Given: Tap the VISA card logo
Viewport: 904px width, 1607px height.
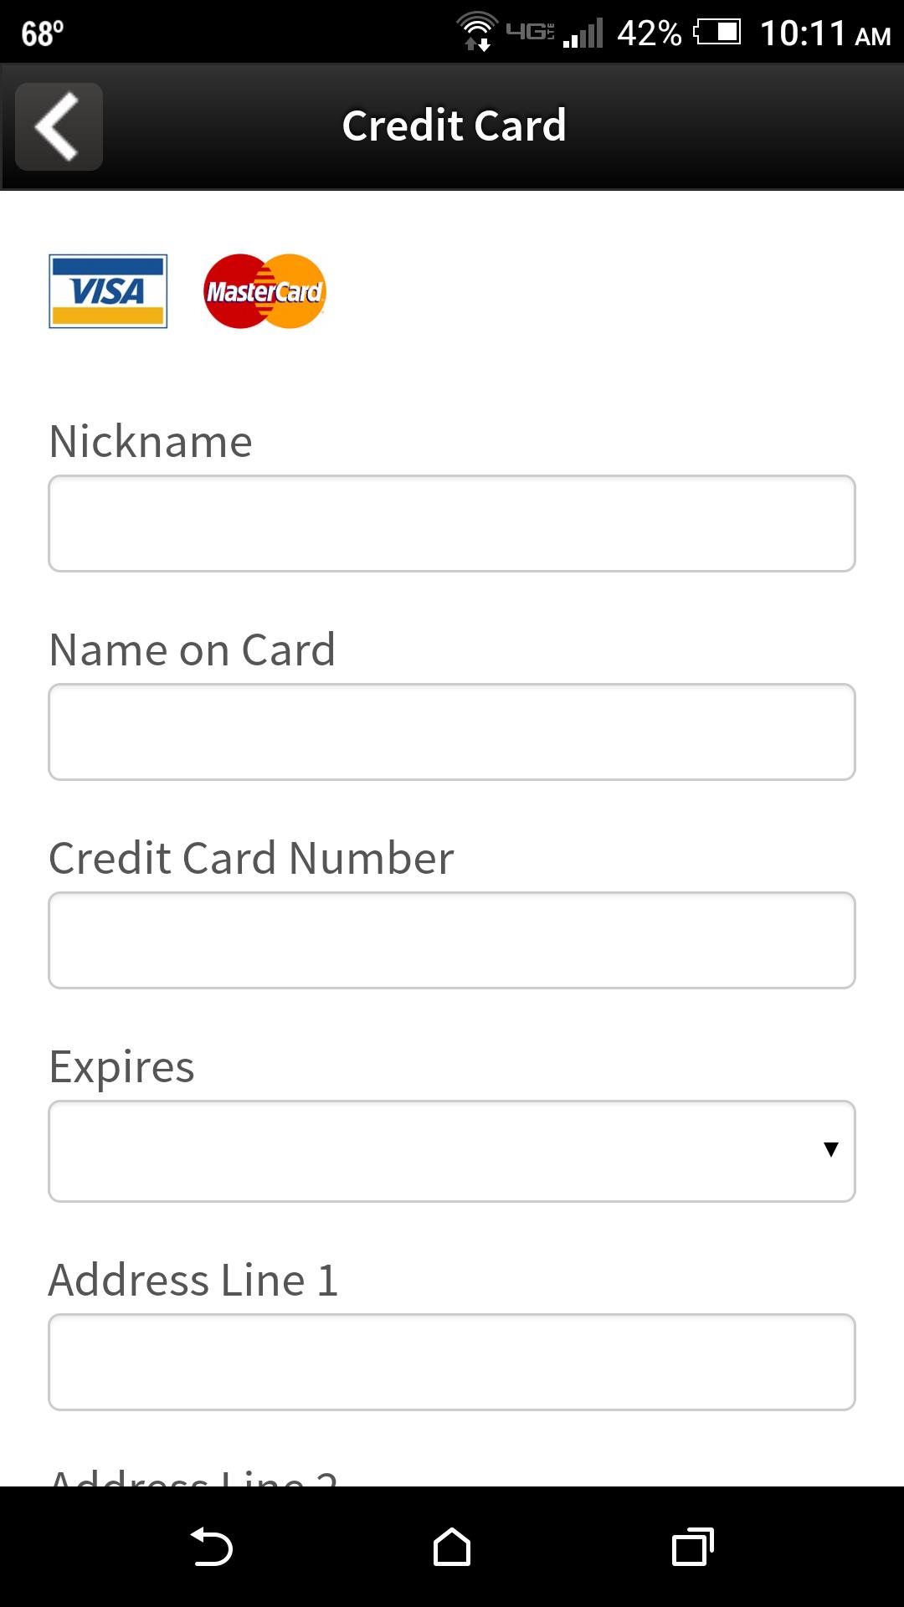Looking at the screenshot, I should [x=108, y=291].
